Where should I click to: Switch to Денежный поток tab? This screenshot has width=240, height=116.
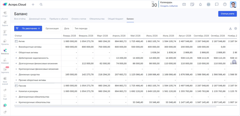tap(37, 19)
